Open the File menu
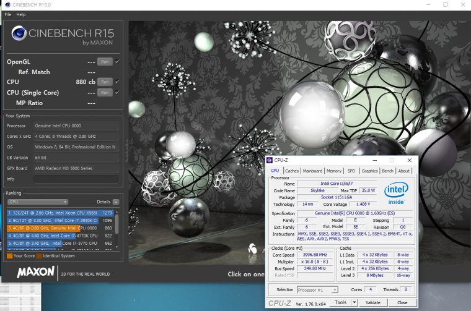Image resolution: width=471 pixels, height=311 pixels. (x=8, y=14)
